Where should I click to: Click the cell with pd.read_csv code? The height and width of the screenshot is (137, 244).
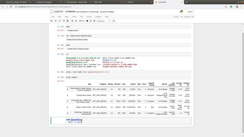(128, 72)
